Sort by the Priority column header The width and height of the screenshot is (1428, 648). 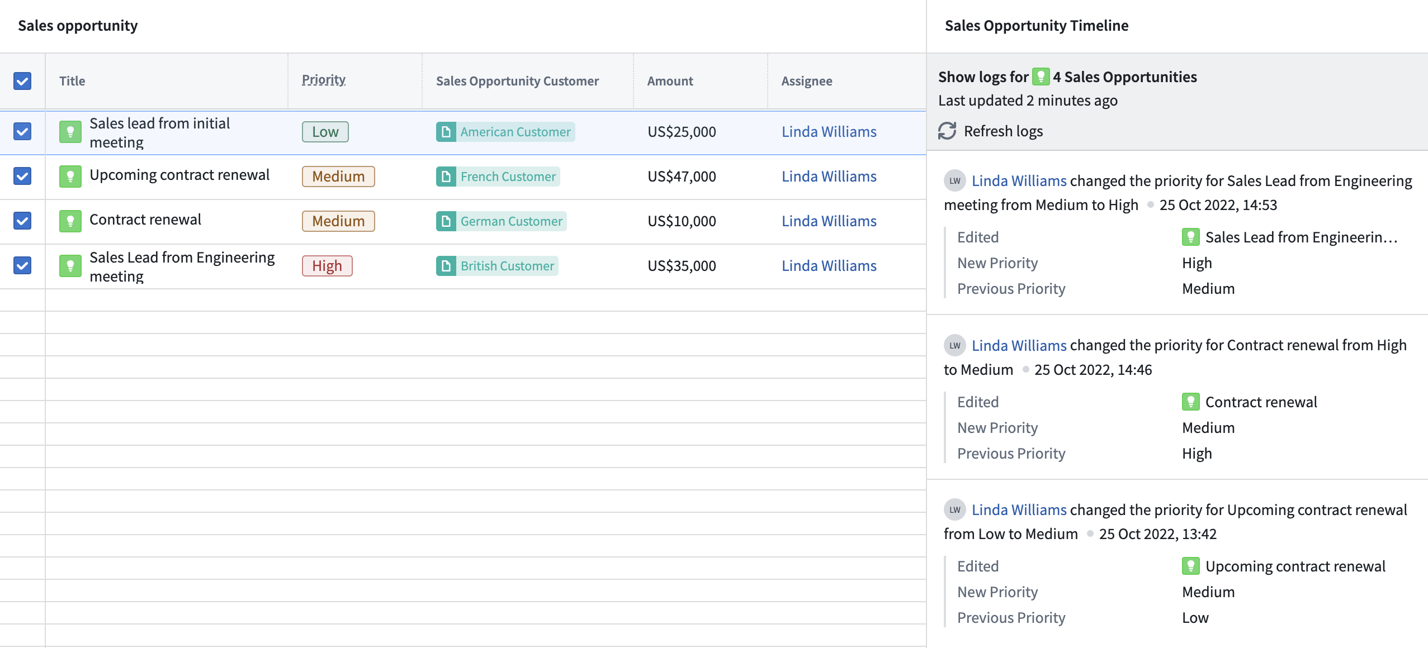point(324,80)
